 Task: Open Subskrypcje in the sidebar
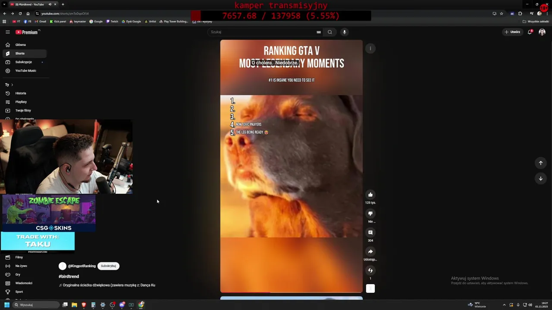pos(24,62)
